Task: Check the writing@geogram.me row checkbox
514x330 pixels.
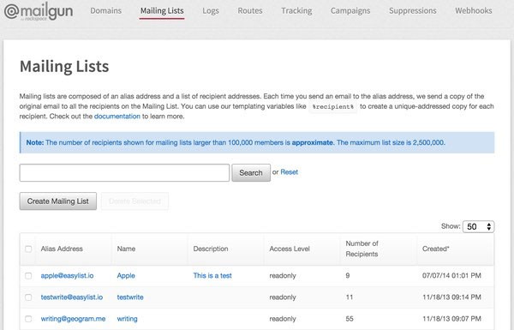Action: tap(28, 319)
